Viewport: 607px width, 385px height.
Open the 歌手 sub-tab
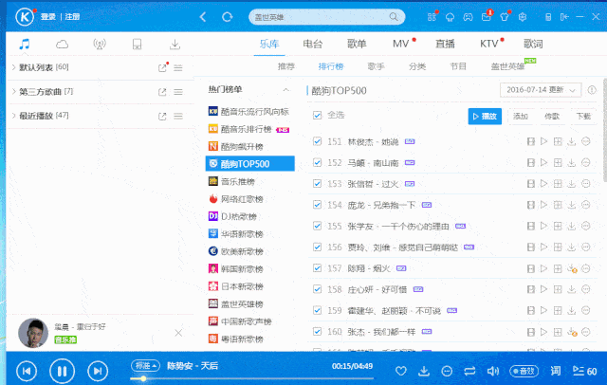click(376, 66)
